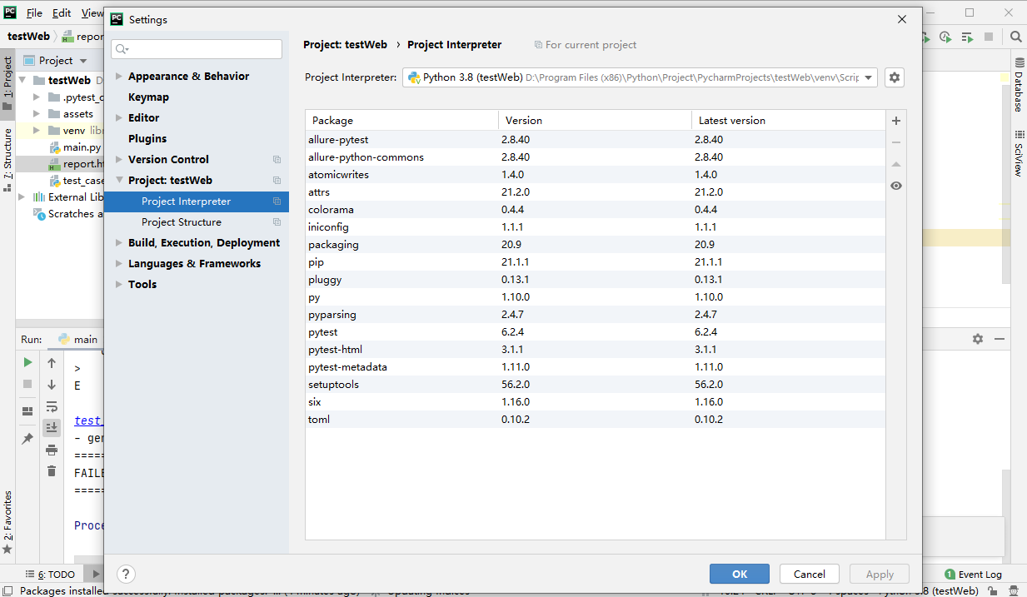This screenshot has width=1027, height=597.
Task: Toggle Soft-Wrap in Run console
Action: pos(52,406)
